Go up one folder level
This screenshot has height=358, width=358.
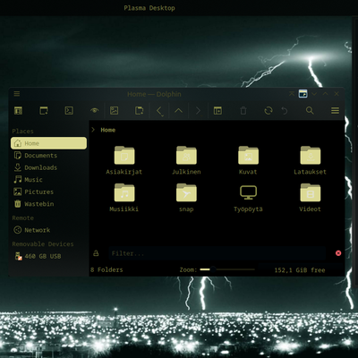(x=178, y=111)
